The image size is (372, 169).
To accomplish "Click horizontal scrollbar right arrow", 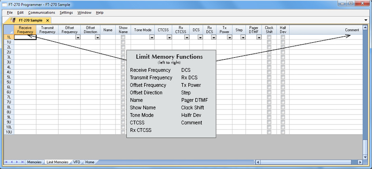I will [x=360, y=162].
